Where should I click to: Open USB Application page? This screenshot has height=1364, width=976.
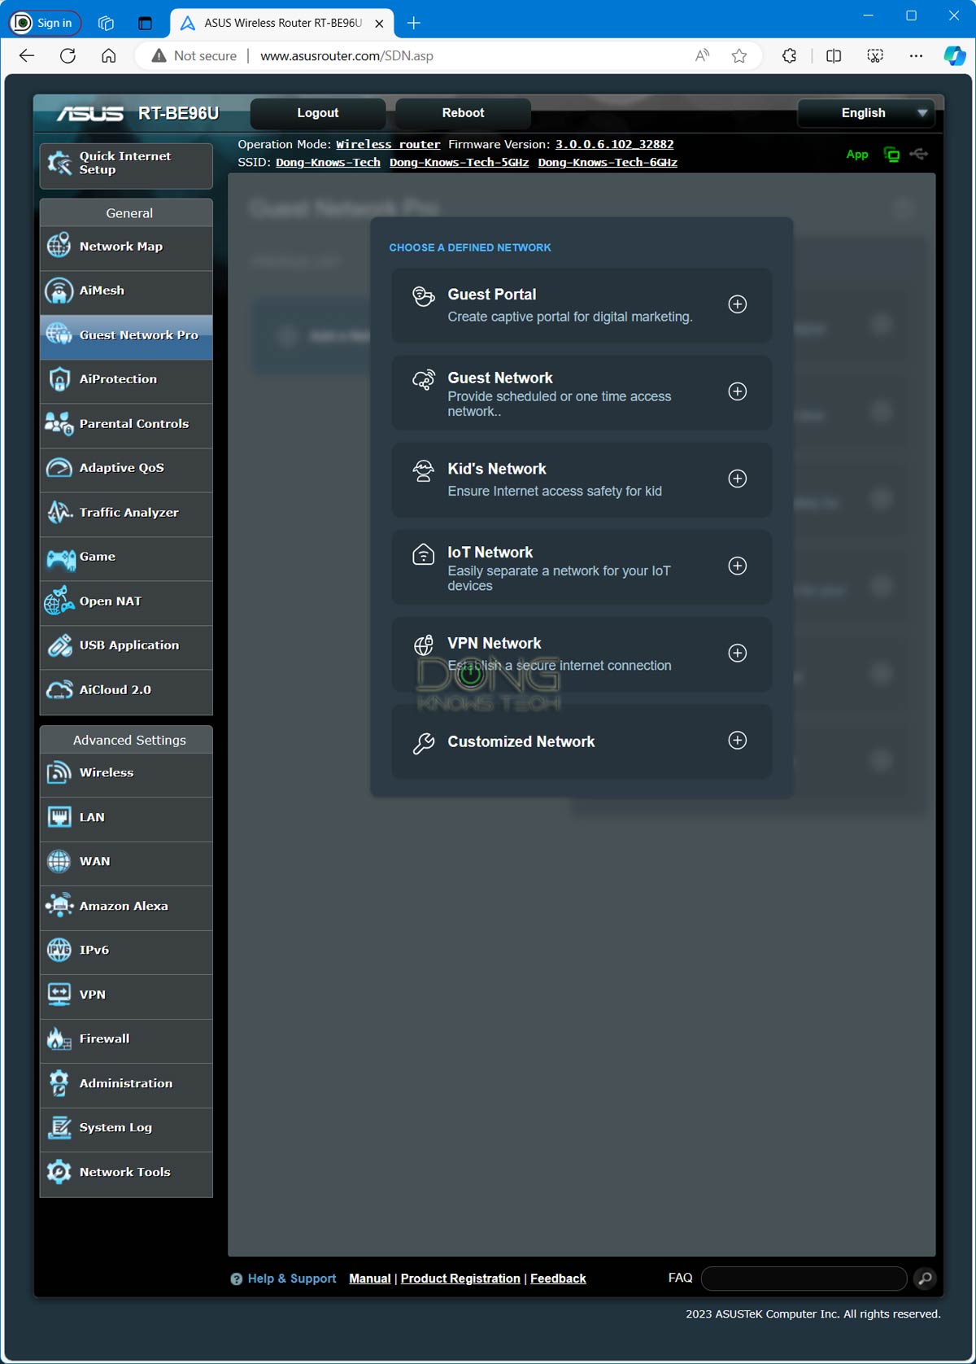[126, 646]
